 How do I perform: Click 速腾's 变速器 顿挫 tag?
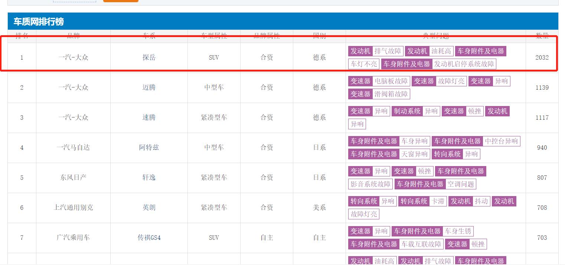click(463, 111)
